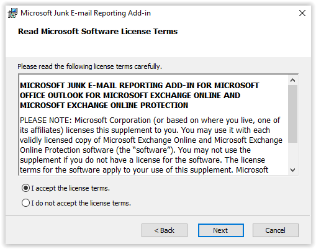Go back with the '< Back' button
The width and height of the screenshot is (316, 249).
(165, 230)
